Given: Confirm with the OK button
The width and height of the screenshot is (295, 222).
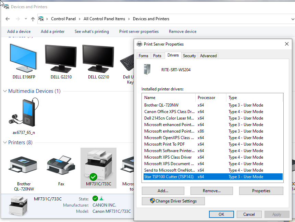Looking at the screenshot, I should click(x=221, y=214).
